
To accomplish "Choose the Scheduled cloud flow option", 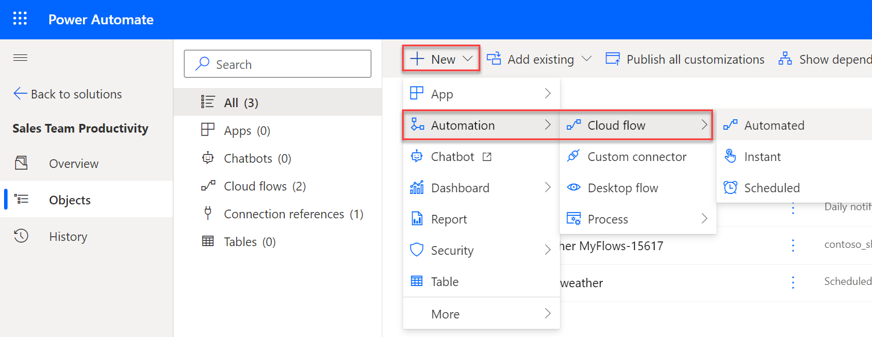I will click(x=772, y=188).
